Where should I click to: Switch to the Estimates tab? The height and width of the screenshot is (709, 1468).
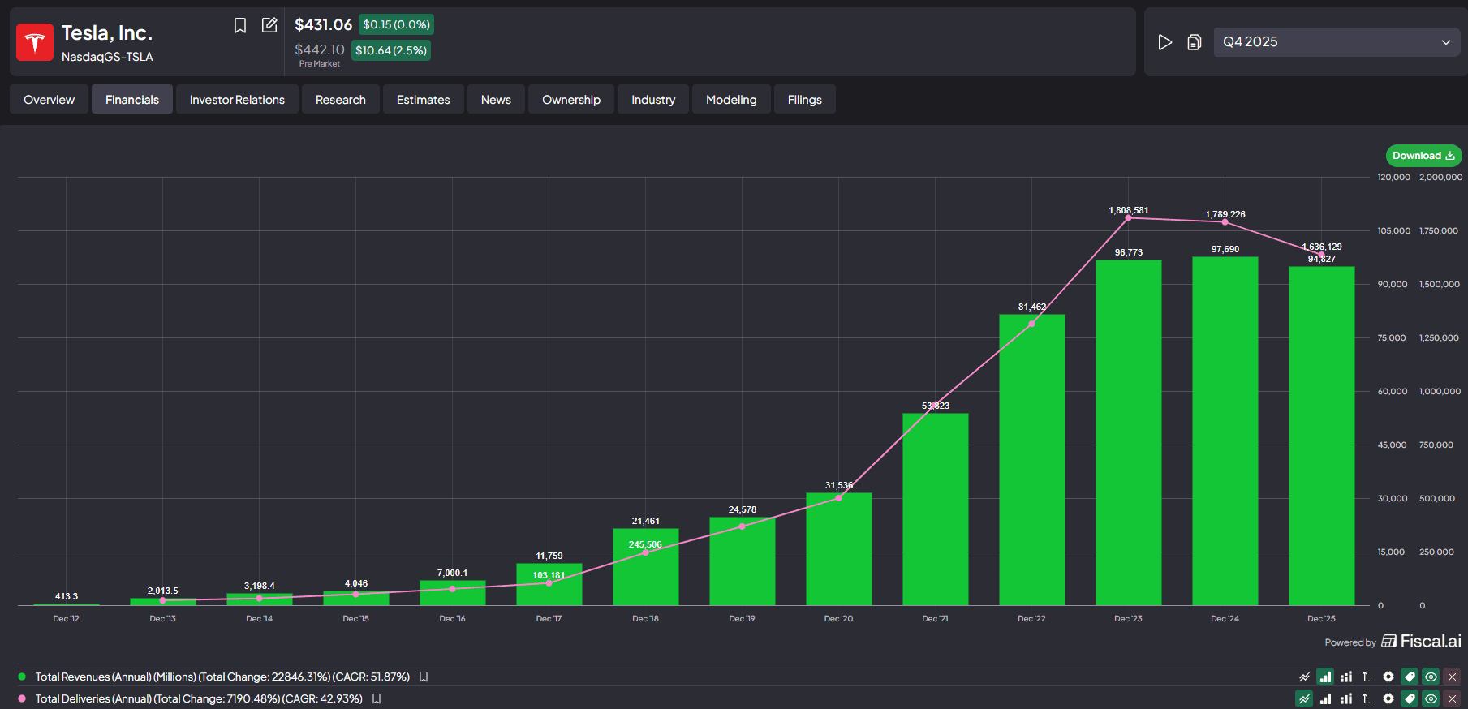click(x=423, y=100)
